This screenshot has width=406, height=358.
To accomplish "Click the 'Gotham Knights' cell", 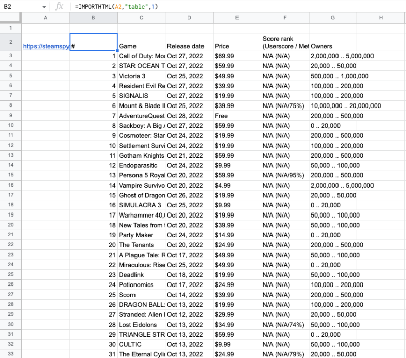I will pos(141,156).
